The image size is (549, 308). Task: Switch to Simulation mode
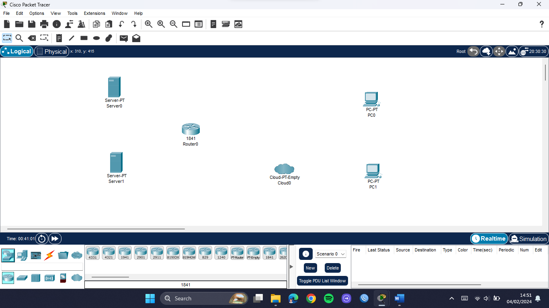click(x=529, y=239)
